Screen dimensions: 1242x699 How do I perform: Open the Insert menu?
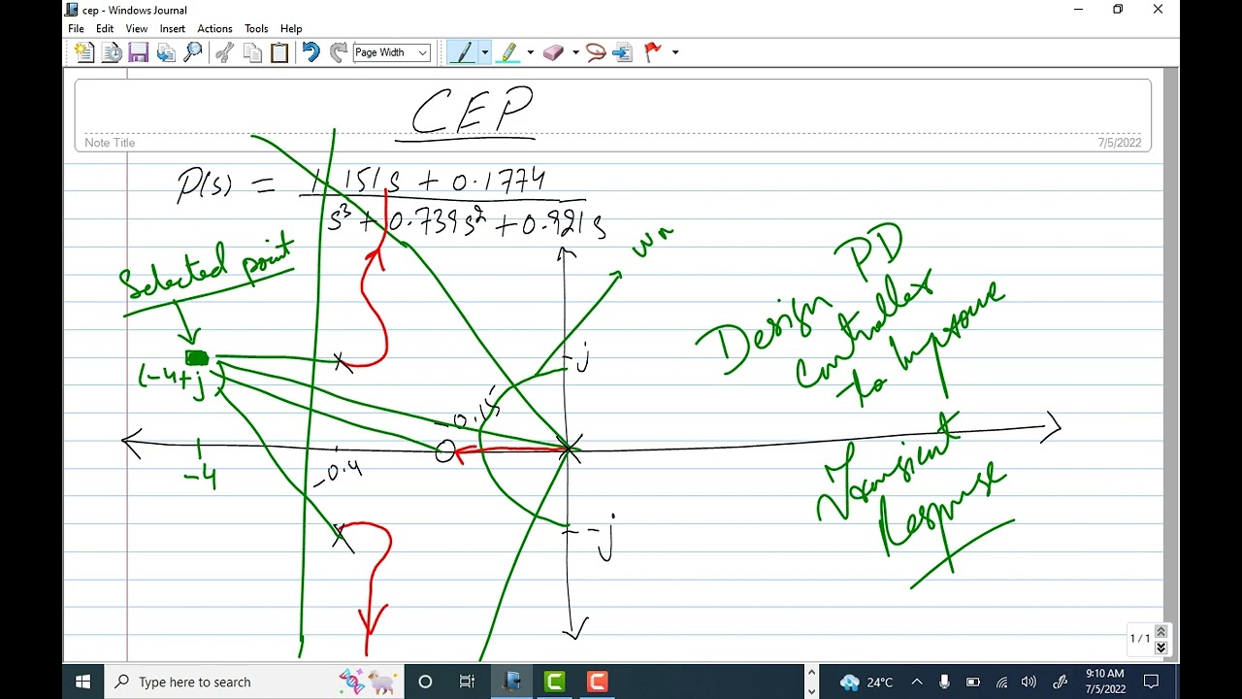tap(173, 29)
